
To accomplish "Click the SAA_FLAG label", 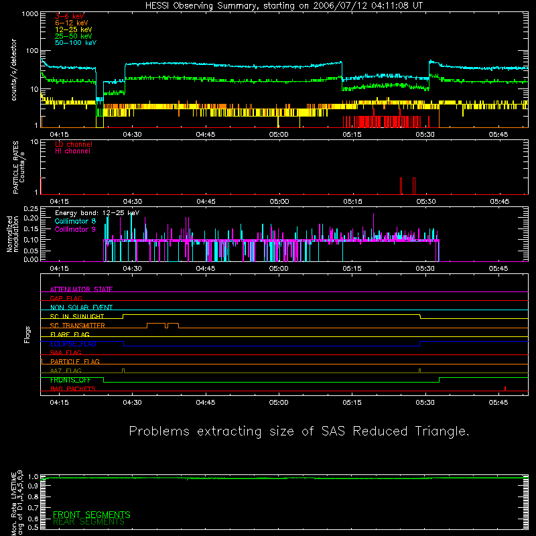I will point(66,352).
